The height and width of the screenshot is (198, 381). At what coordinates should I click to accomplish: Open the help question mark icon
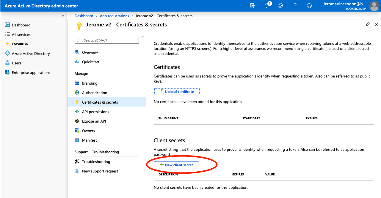(295, 6)
